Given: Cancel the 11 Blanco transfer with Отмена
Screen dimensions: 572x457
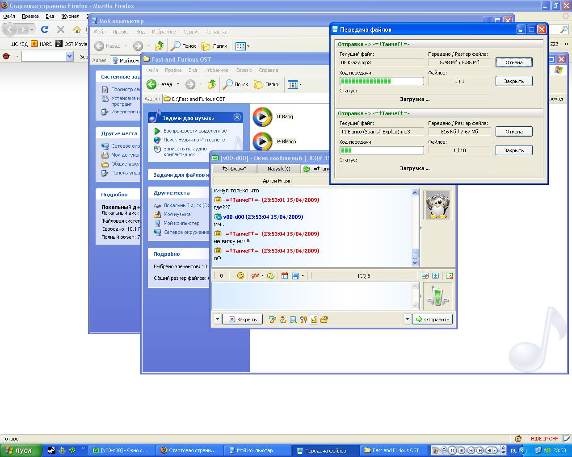Looking at the screenshot, I should pos(514,132).
